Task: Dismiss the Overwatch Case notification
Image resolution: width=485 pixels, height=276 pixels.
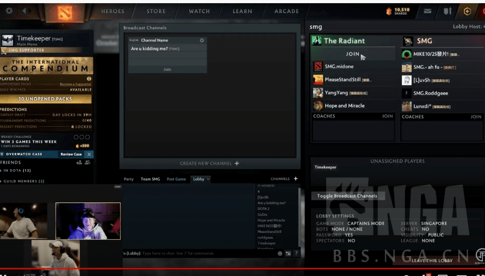Action: point(89,154)
